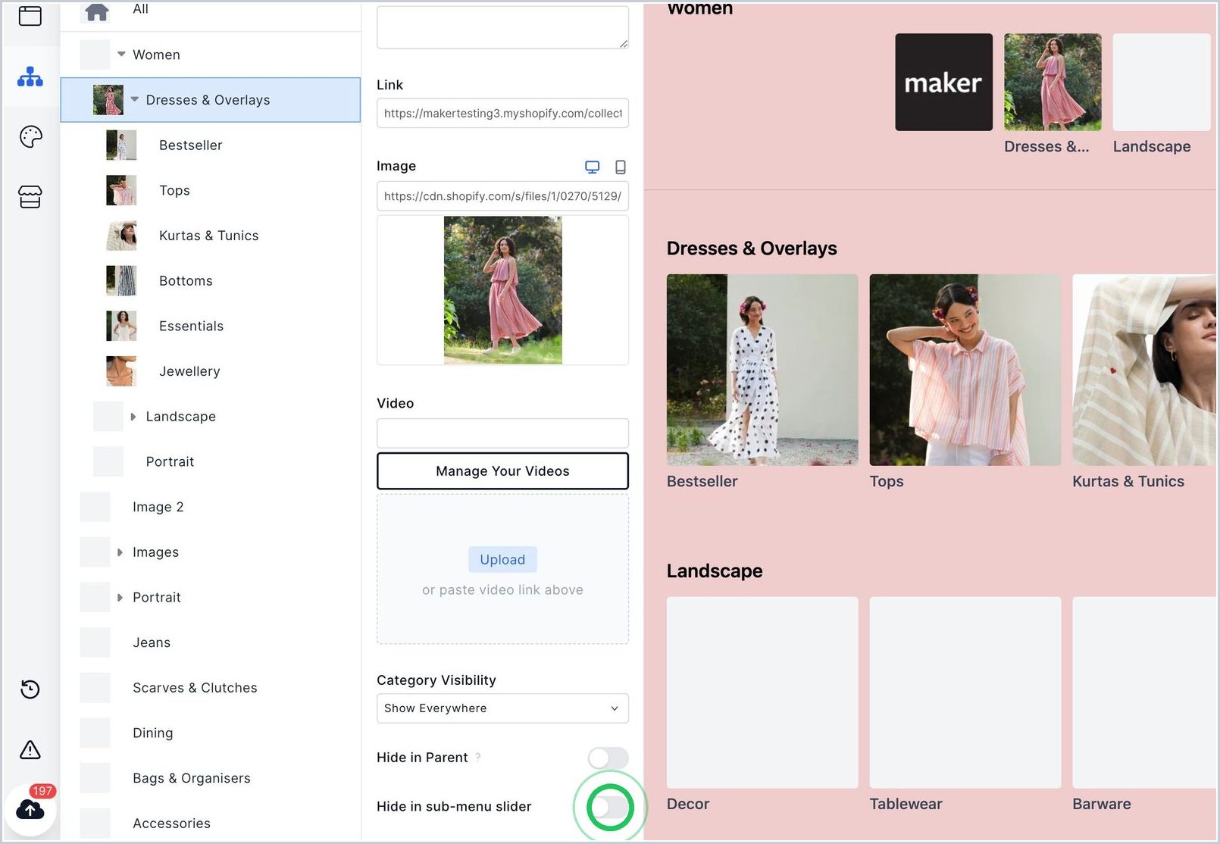This screenshot has width=1220, height=844.
Task: Open the Category Visibility dropdown
Action: click(x=502, y=708)
